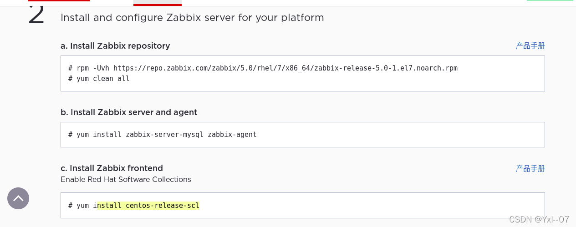
Task: Click the 'a. Install Zabbix repository' heading
Action: point(115,46)
